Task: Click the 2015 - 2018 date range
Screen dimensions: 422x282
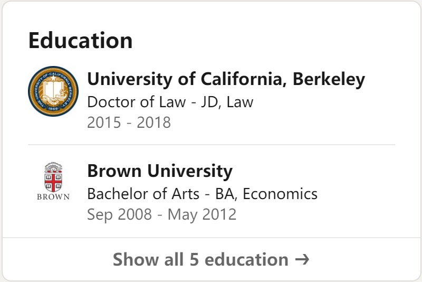Action: (x=129, y=123)
